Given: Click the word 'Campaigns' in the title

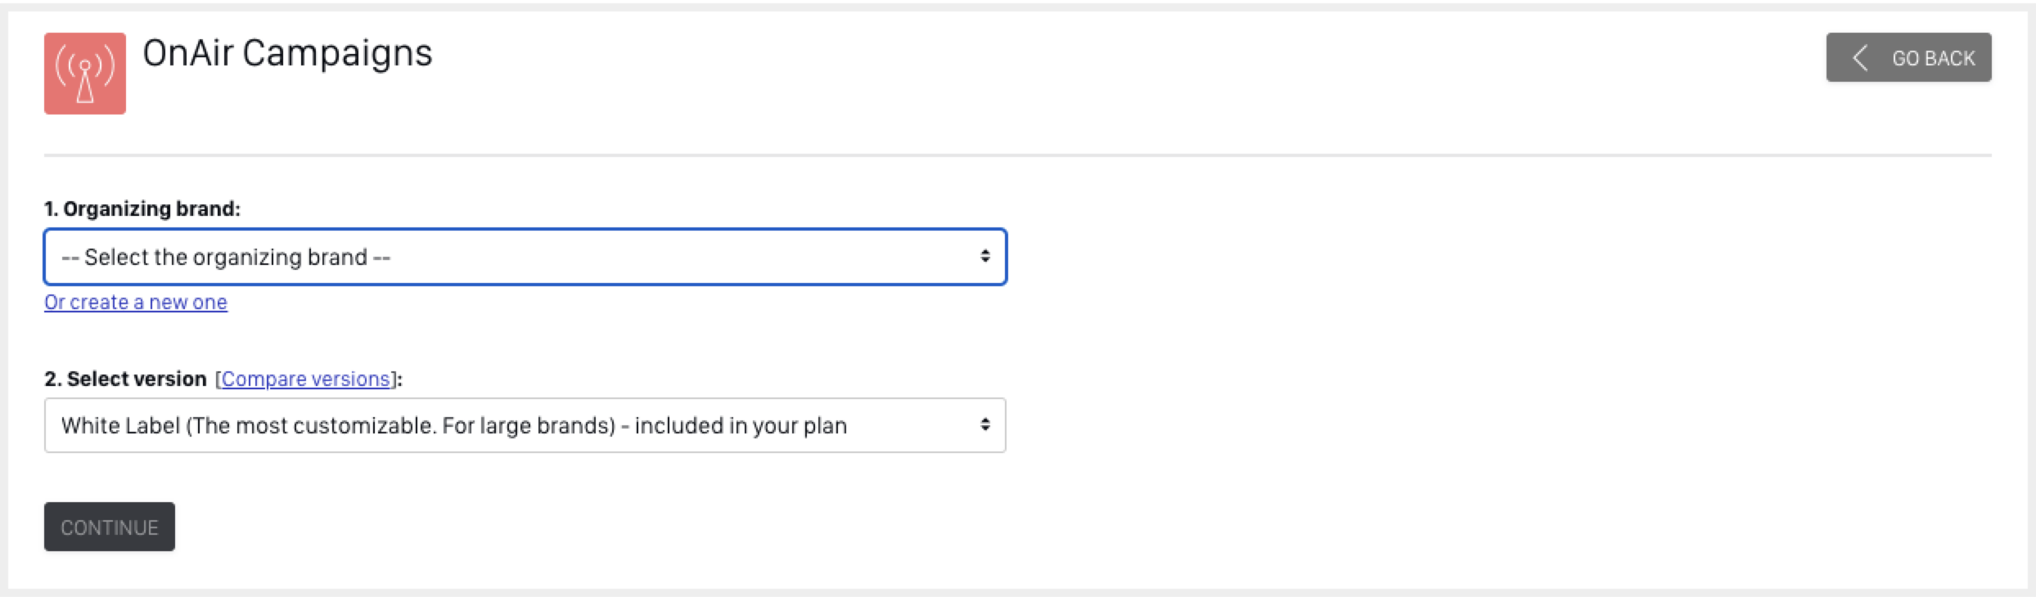Looking at the screenshot, I should click(337, 53).
